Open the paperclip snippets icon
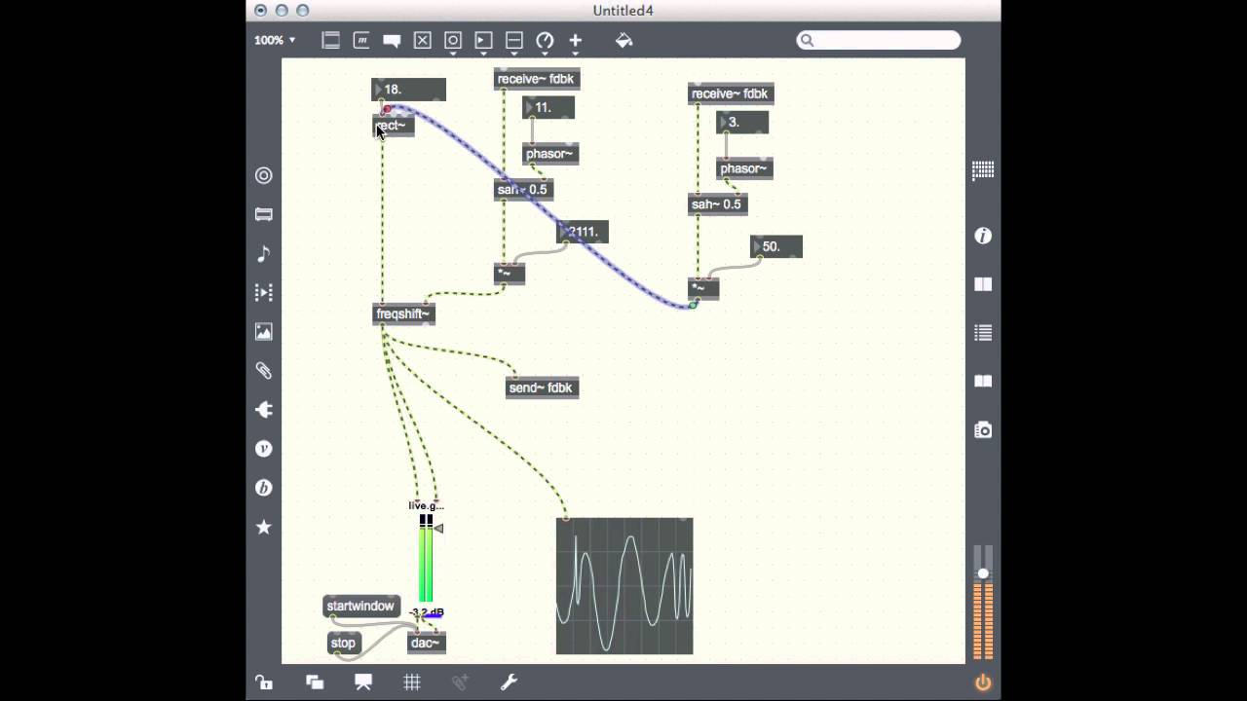This screenshot has width=1247, height=701. click(x=264, y=370)
